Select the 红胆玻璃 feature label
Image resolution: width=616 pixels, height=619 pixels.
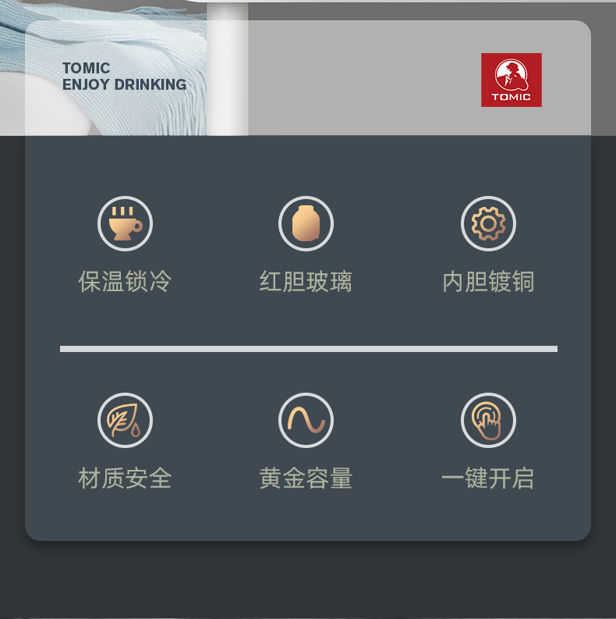pos(306,282)
